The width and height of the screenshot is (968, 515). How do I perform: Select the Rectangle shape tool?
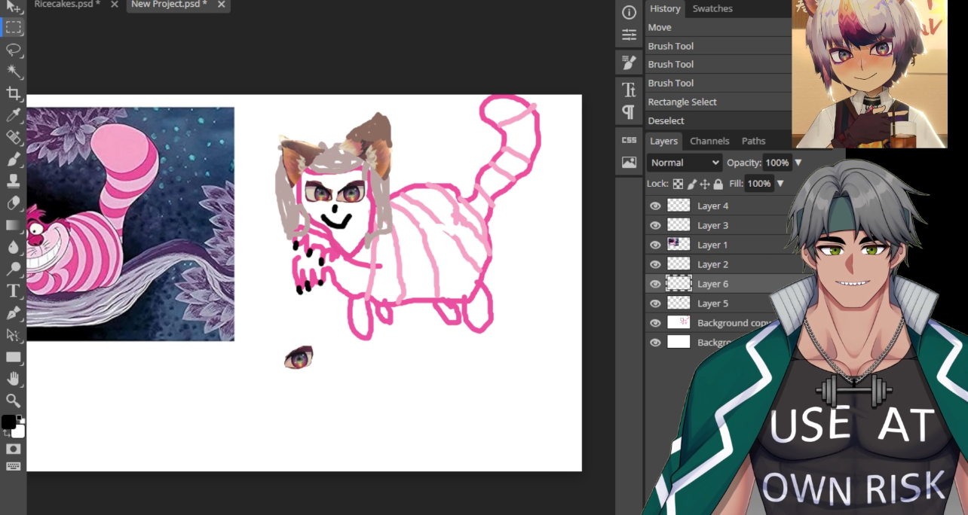pyautogui.click(x=13, y=356)
